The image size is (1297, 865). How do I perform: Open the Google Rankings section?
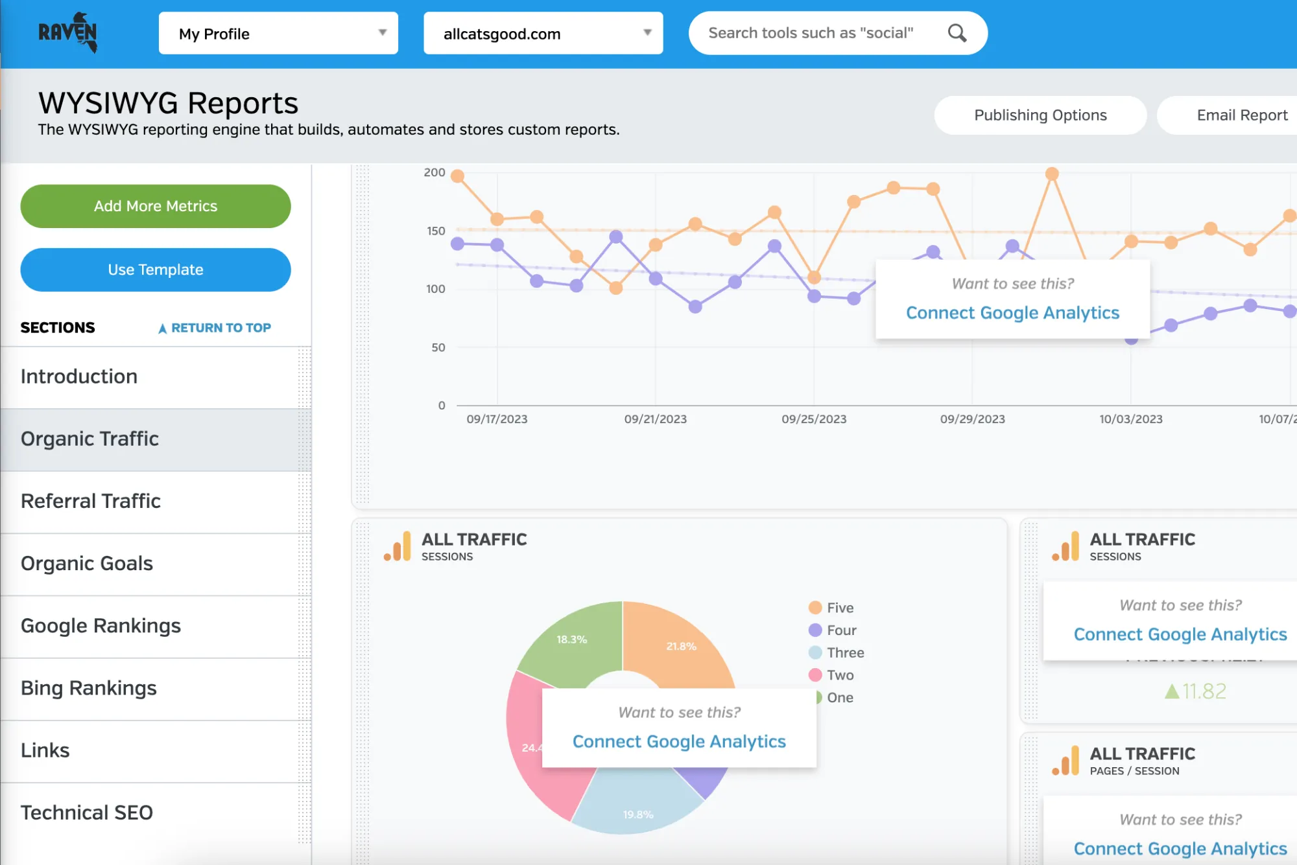tap(156, 626)
